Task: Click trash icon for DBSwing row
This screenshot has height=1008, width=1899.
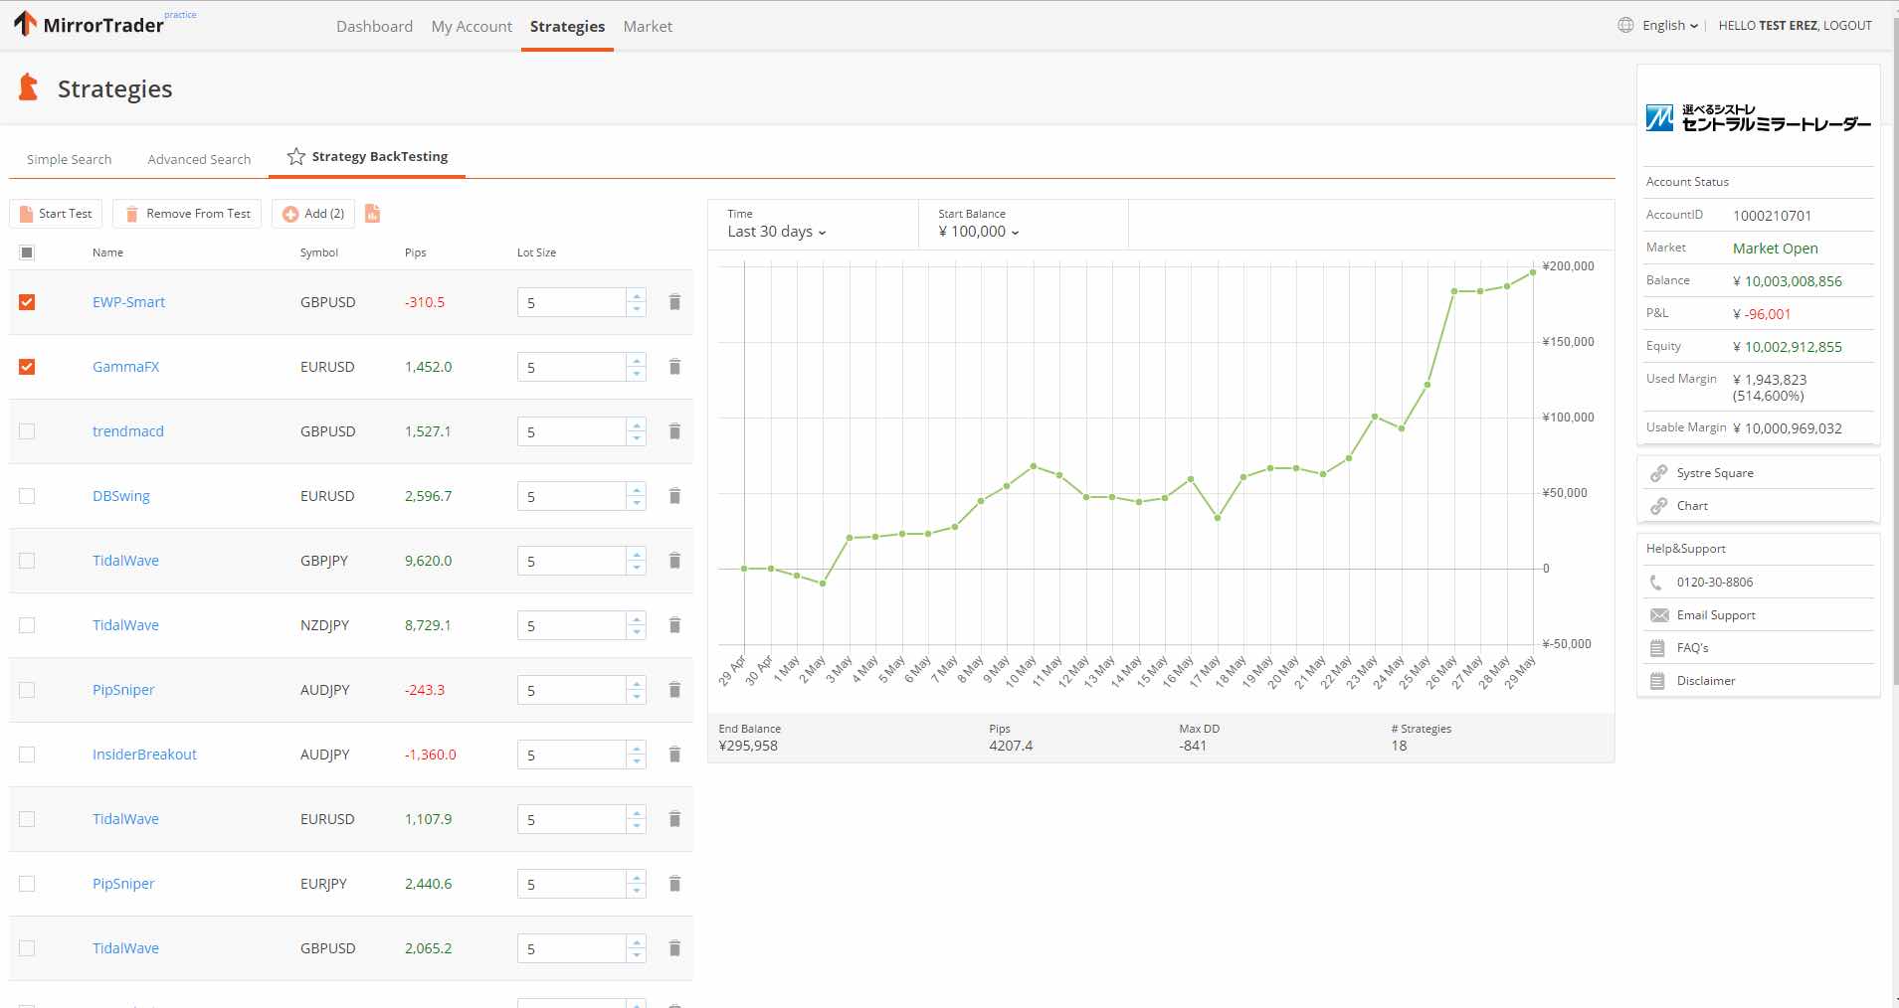Action: click(674, 496)
